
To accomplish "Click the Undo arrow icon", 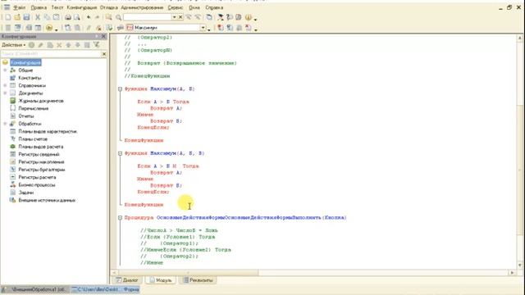I will (x=89, y=17).
